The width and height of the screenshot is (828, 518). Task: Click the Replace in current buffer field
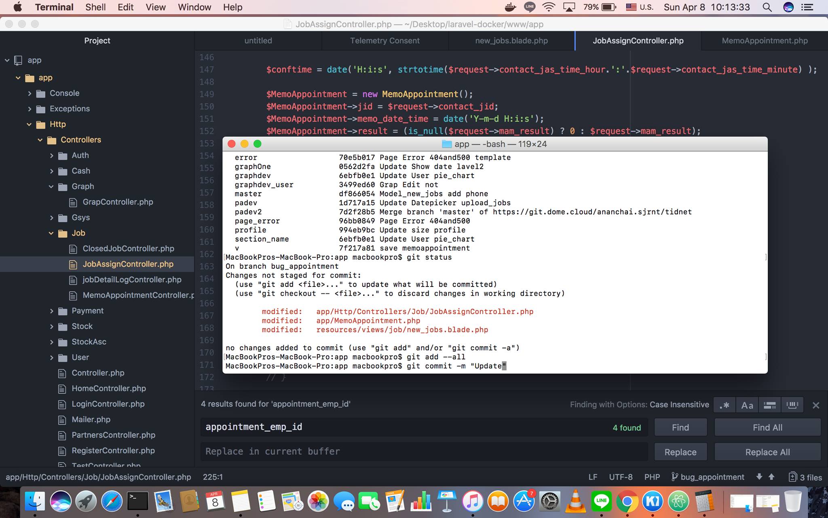tap(424, 452)
